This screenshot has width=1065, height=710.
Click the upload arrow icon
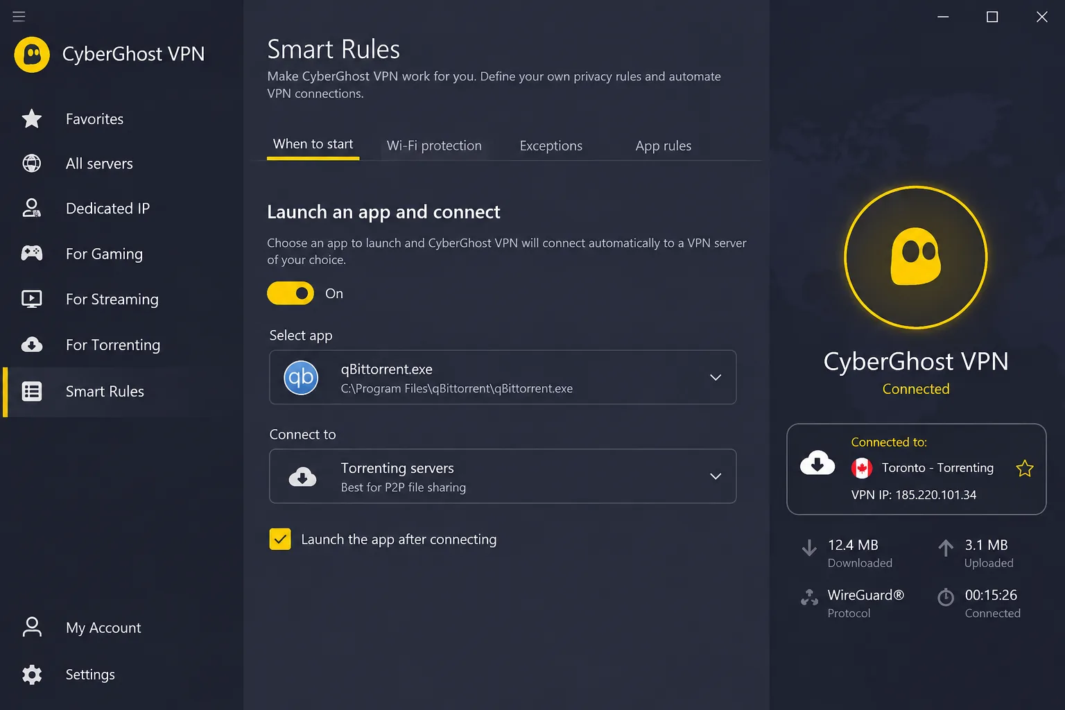pos(946,548)
